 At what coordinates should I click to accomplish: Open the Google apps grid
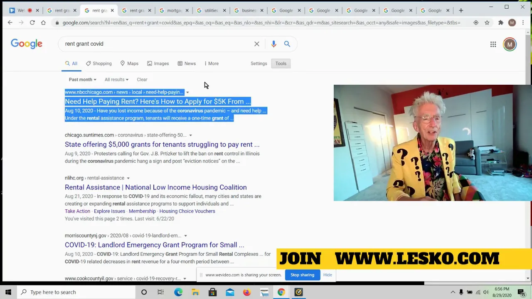[493, 44]
